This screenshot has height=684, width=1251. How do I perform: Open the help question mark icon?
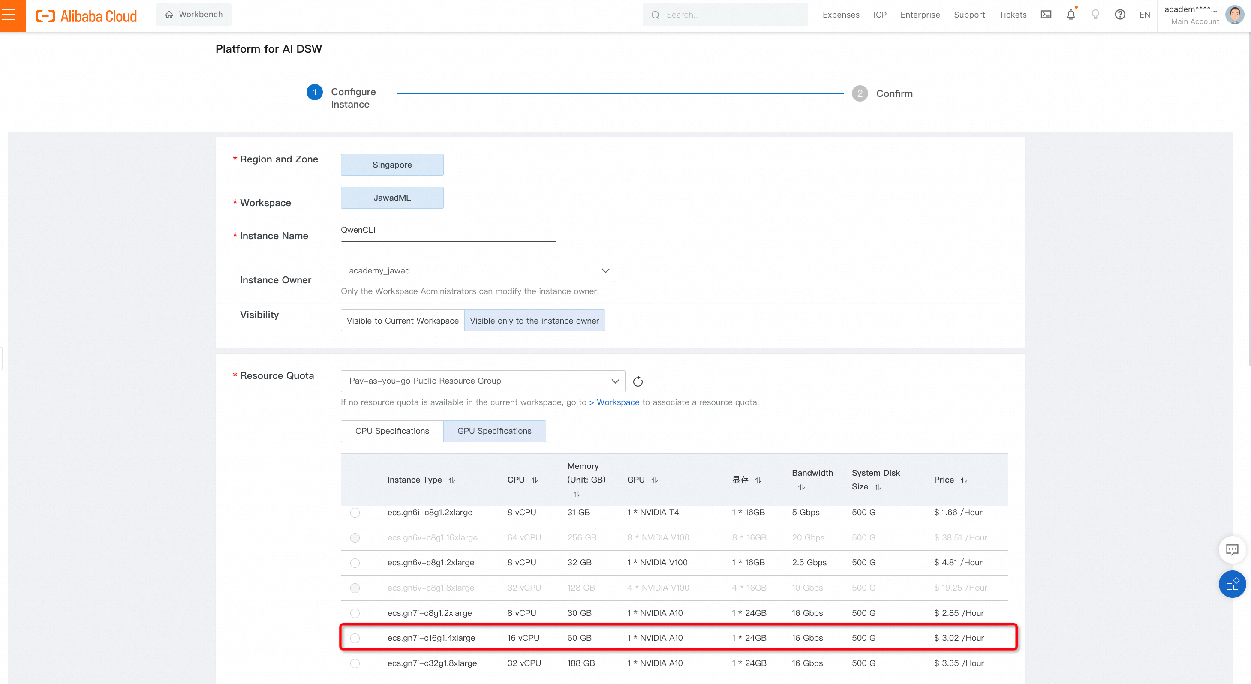1120,15
